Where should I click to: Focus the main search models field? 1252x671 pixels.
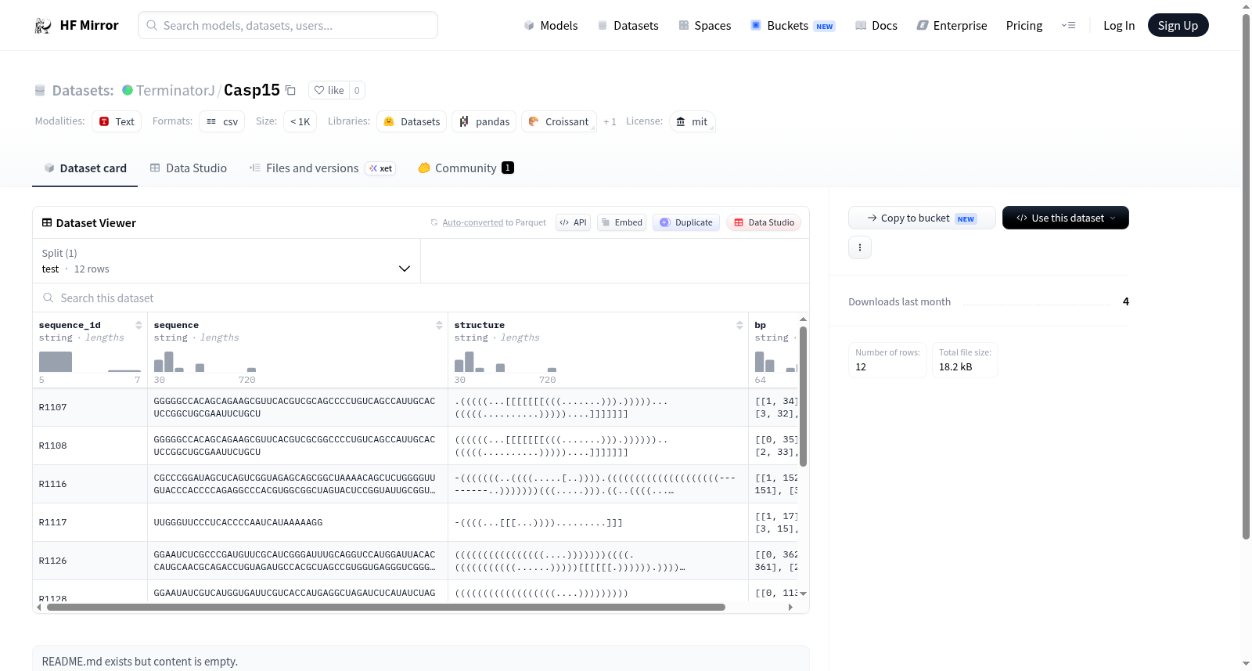click(x=288, y=25)
